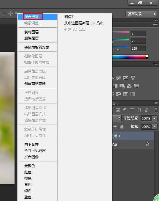
Task: Click the red channel slider track
Action: (x=121, y=32)
